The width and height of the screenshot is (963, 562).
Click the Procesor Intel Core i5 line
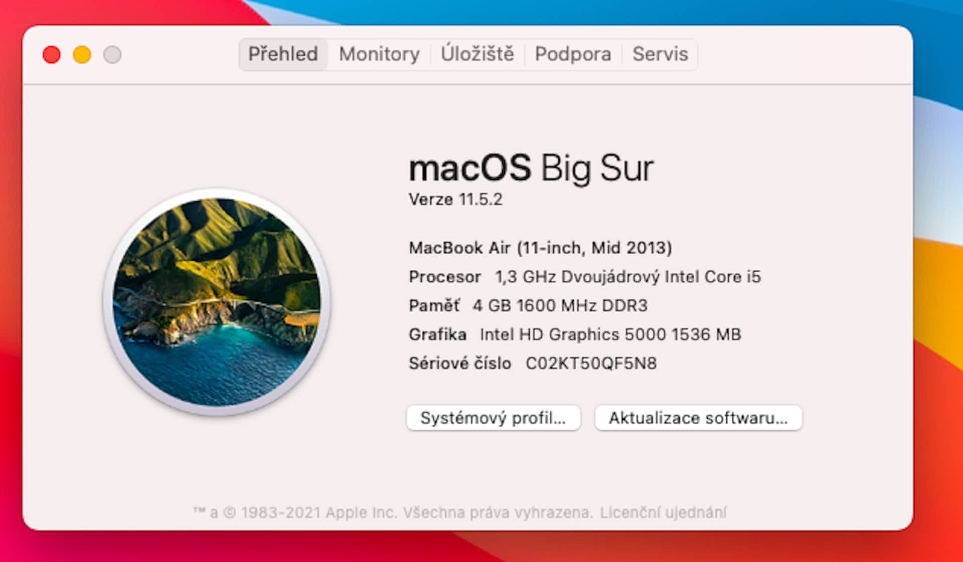[584, 277]
